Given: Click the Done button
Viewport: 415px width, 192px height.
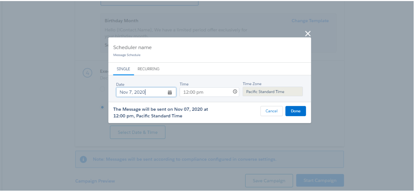Looking at the screenshot, I should tap(295, 111).
